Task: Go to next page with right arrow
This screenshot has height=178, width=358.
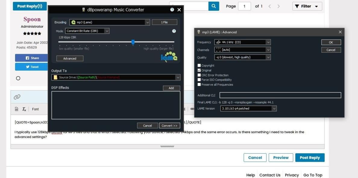Action: (278, 6)
